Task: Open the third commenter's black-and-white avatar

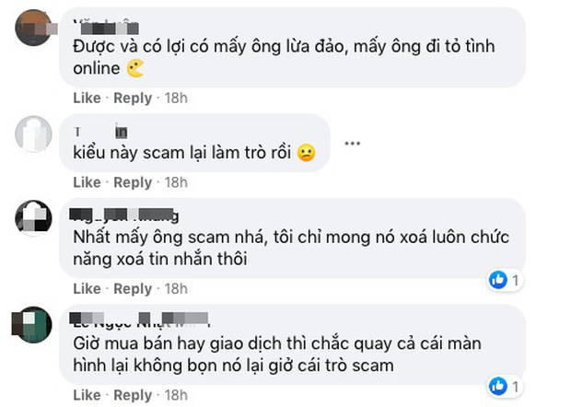Action: coord(33,218)
